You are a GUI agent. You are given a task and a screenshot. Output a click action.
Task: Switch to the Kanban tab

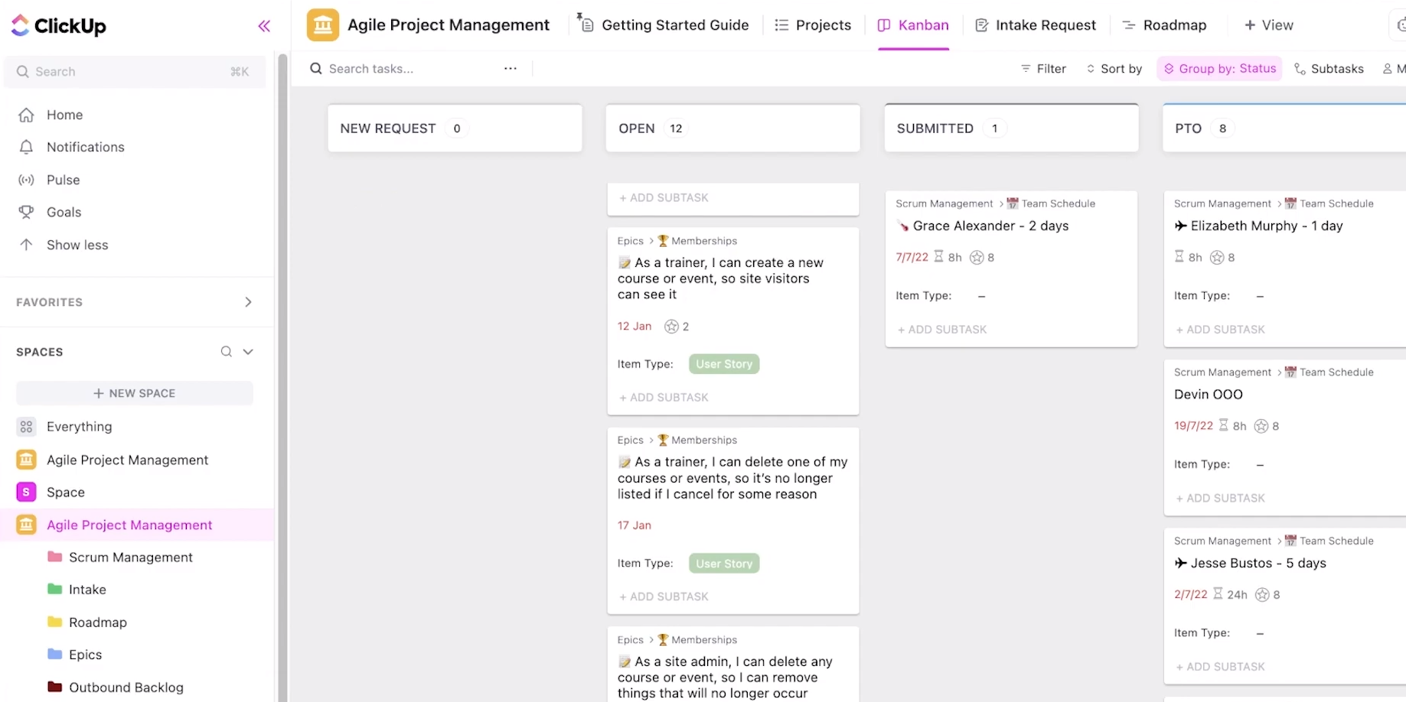(x=913, y=25)
